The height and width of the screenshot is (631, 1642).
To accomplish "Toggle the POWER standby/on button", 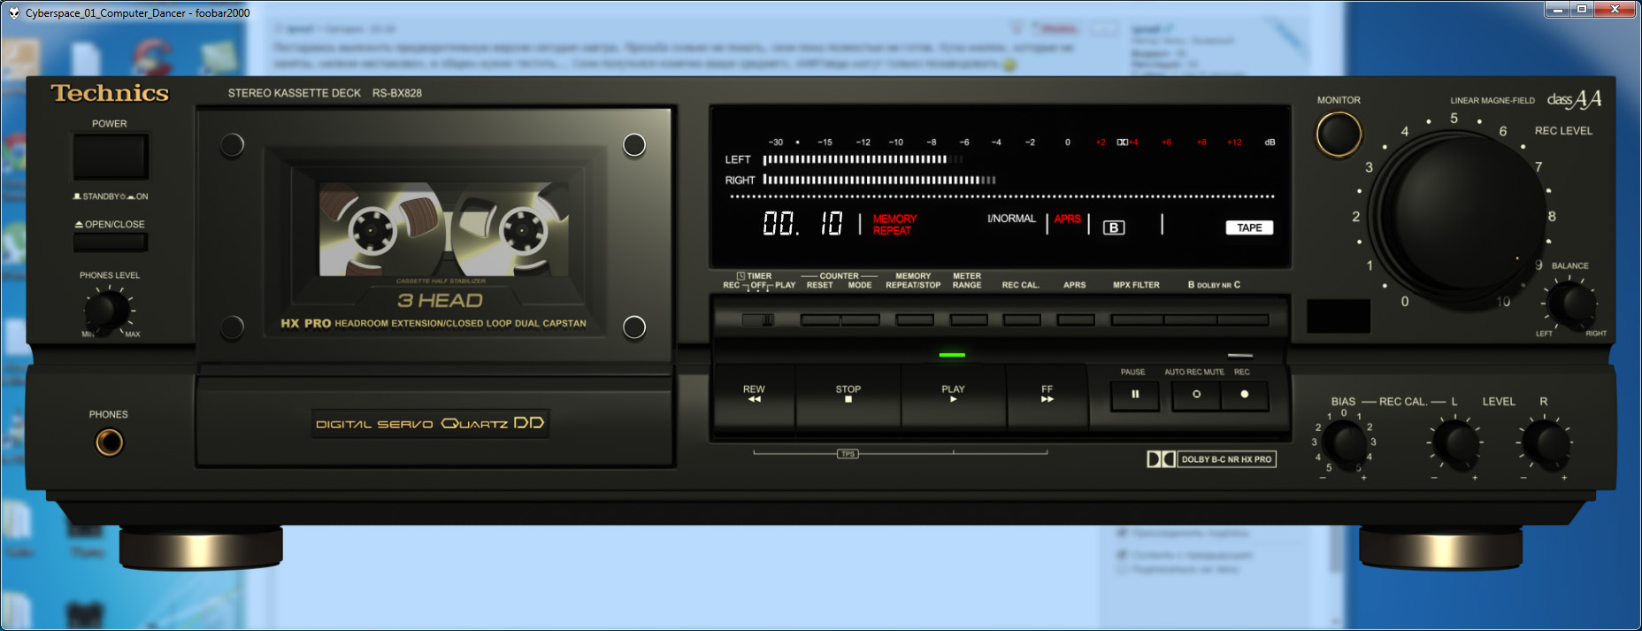I will click(x=110, y=157).
